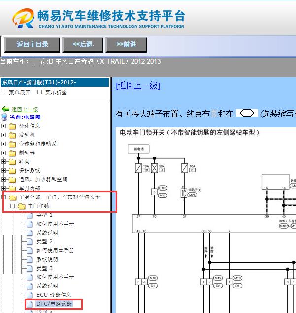This screenshot has height=313, width=296.
Task: Expand the 概述信息 folder with its plus box
Action: pyautogui.click(x=3, y=126)
